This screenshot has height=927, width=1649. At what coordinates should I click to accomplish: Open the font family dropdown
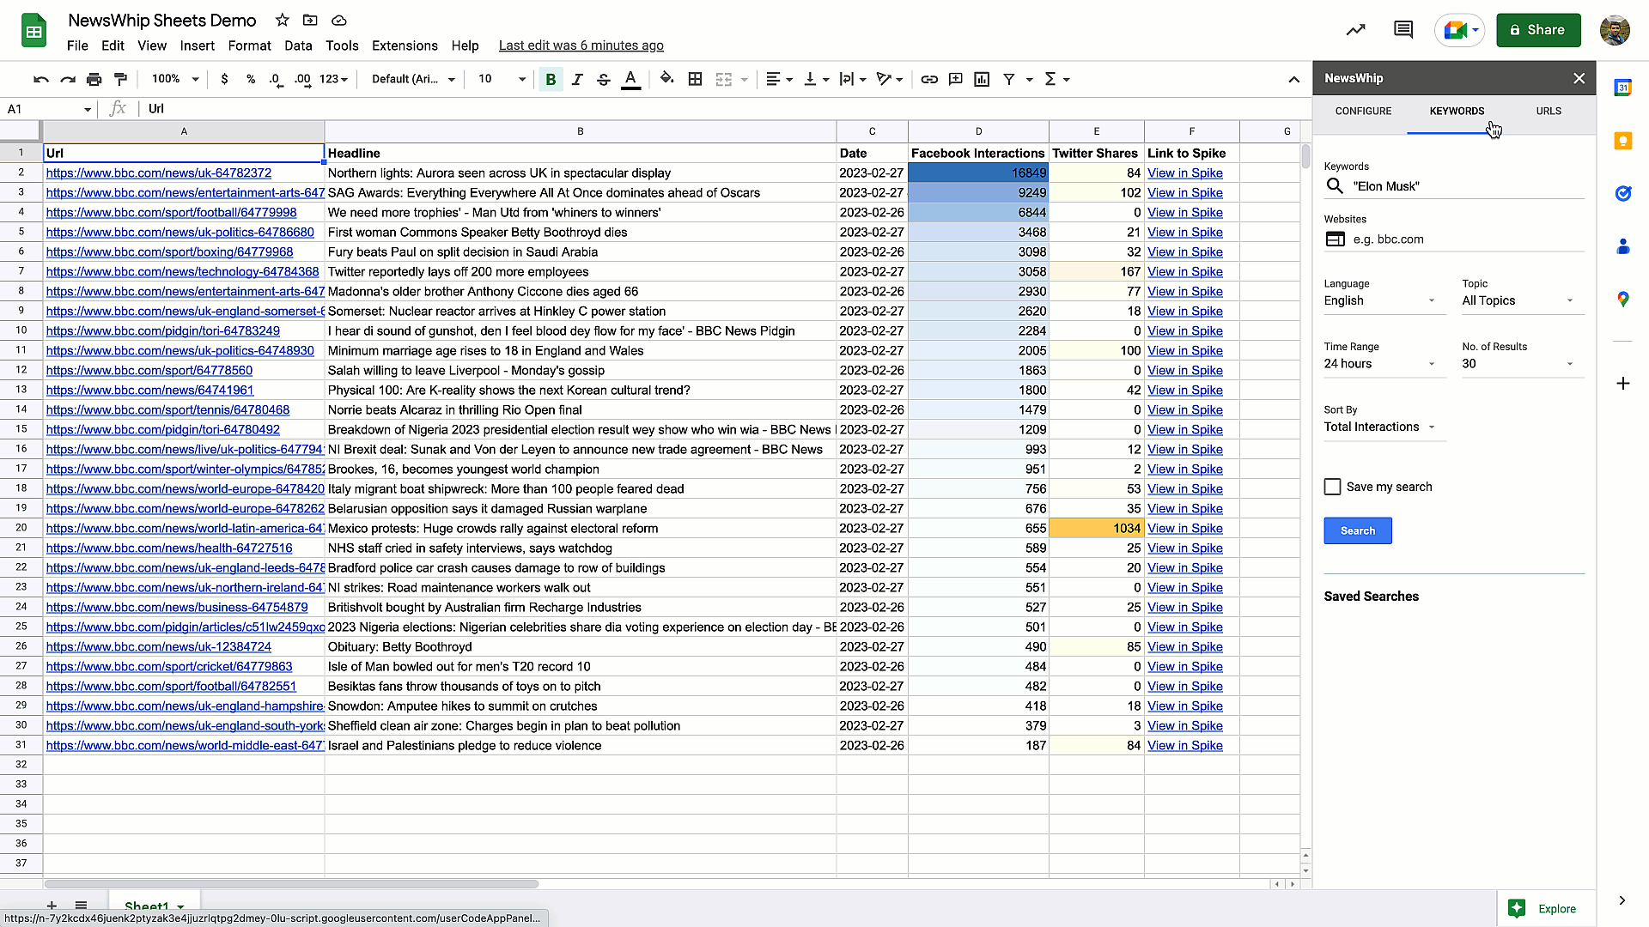click(413, 79)
